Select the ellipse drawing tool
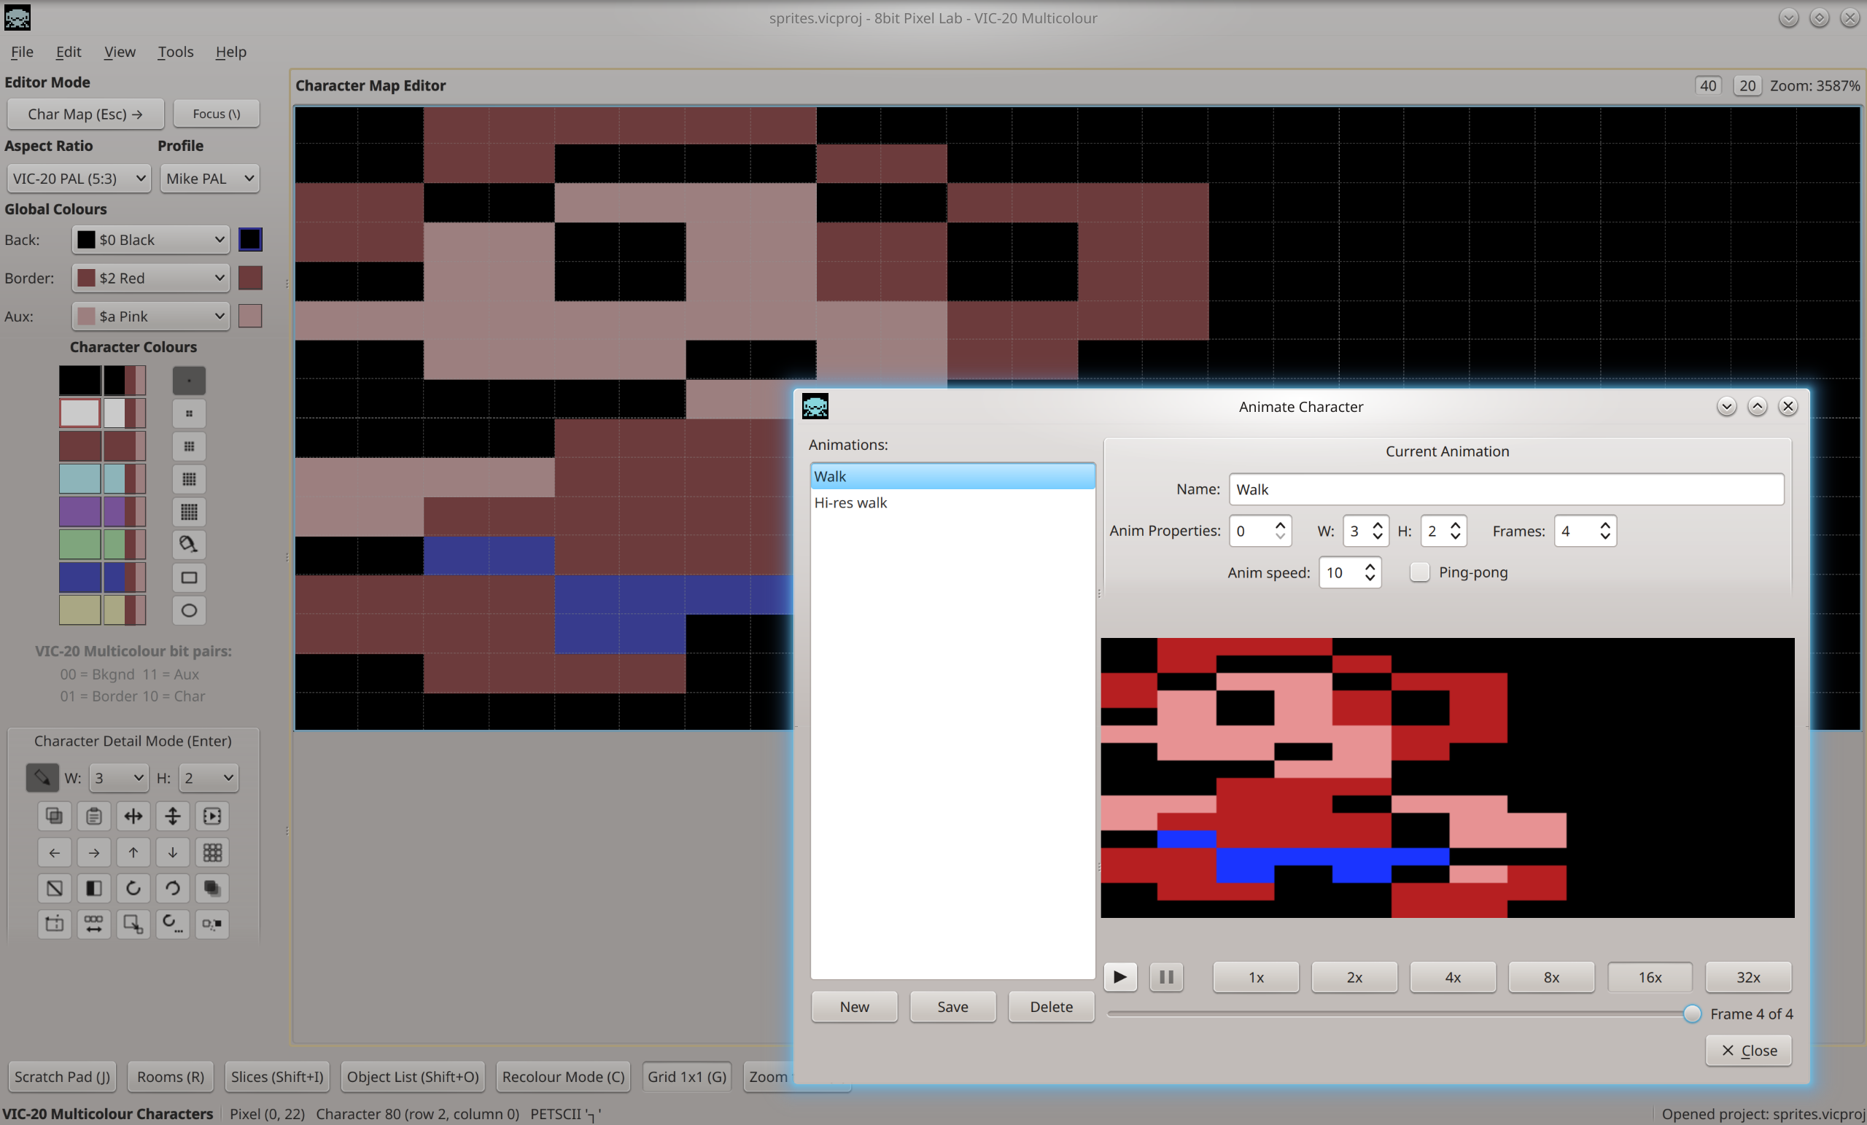Viewport: 1867px width, 1125px height. point(189,610)
